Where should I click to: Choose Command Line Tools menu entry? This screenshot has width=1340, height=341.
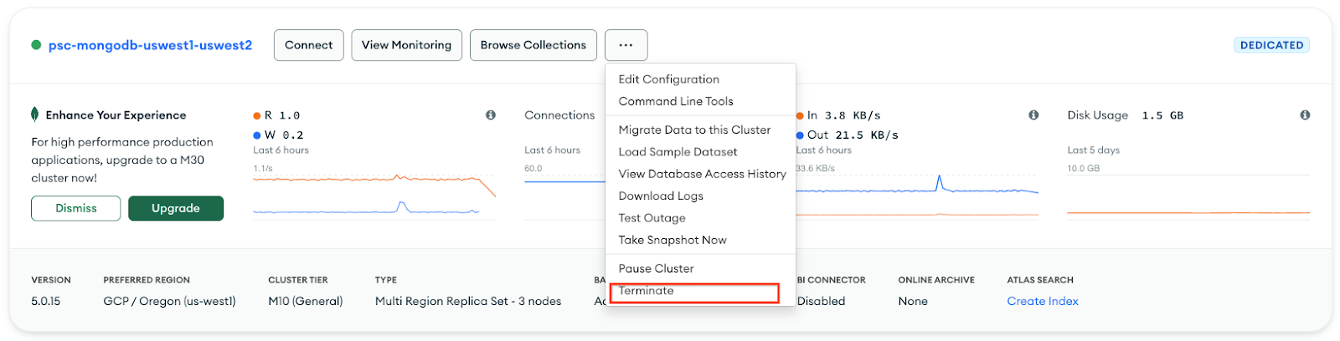click(x=675, y=101)
